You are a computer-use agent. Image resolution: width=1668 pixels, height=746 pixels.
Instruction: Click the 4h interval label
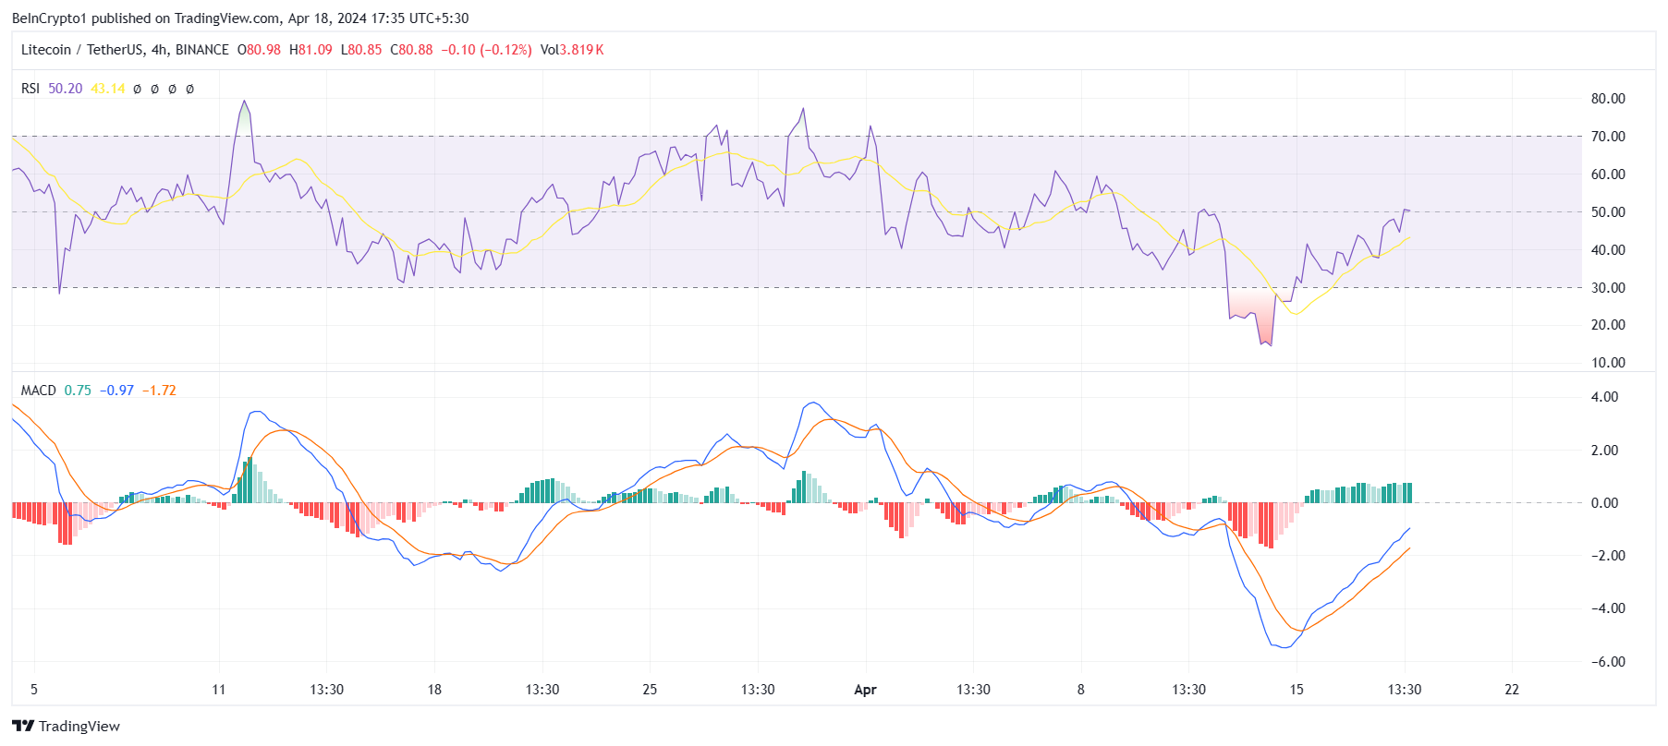click(160, 50)
